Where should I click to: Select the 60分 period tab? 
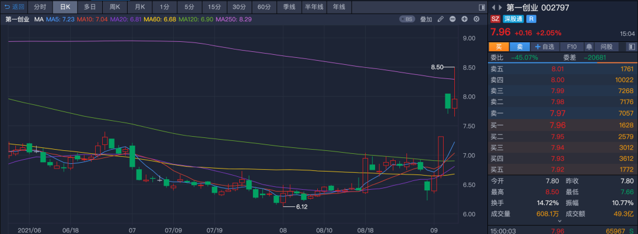pyautogui.click(x=264, y=7)
